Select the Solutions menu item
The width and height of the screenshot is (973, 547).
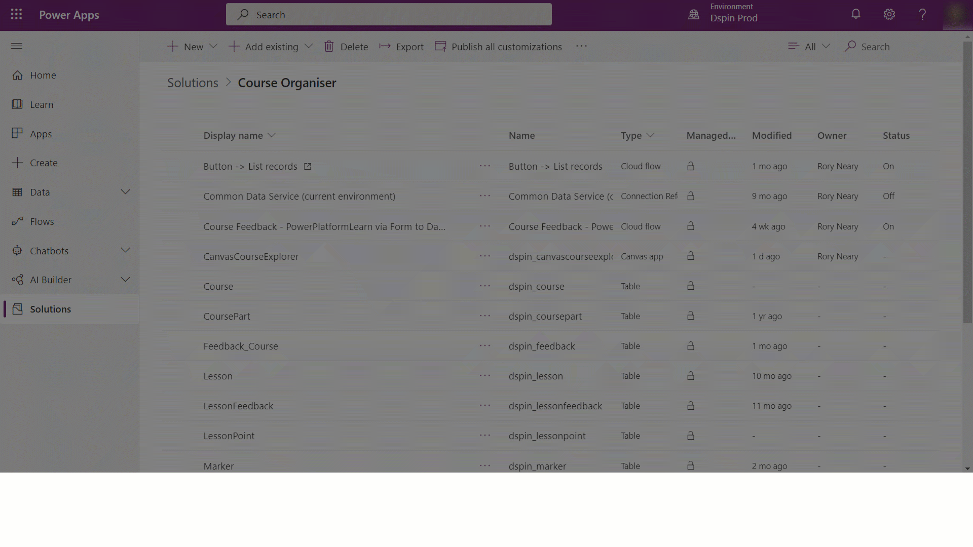point(50,308)
